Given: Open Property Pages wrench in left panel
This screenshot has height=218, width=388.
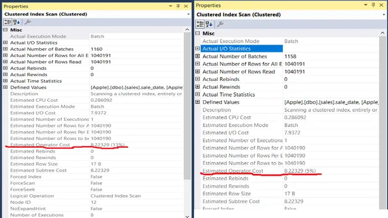Looking at the screenshot, I should coord(27,22).
